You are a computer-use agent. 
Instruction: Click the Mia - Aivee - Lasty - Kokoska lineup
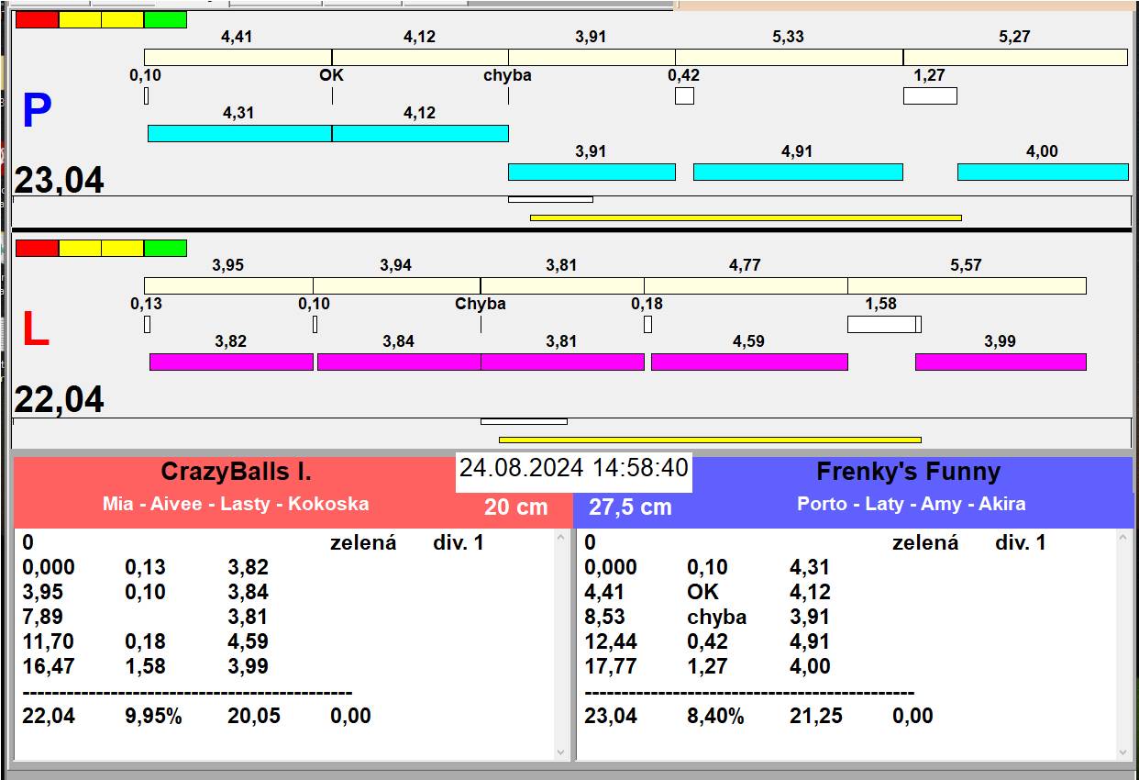236,504
